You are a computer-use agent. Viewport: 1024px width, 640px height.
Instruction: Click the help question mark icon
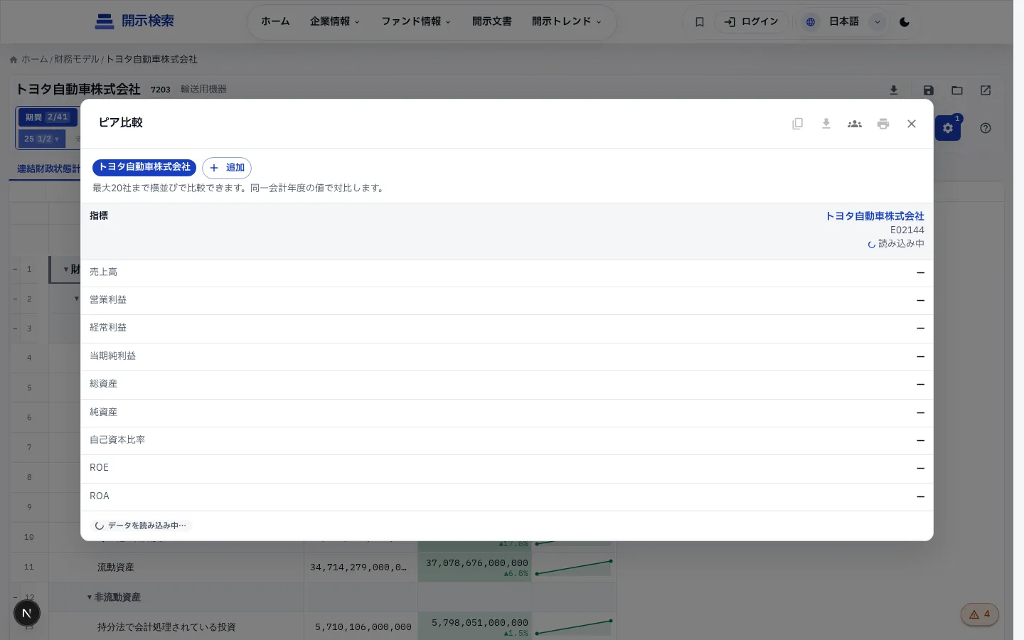[x=986, y=128]
